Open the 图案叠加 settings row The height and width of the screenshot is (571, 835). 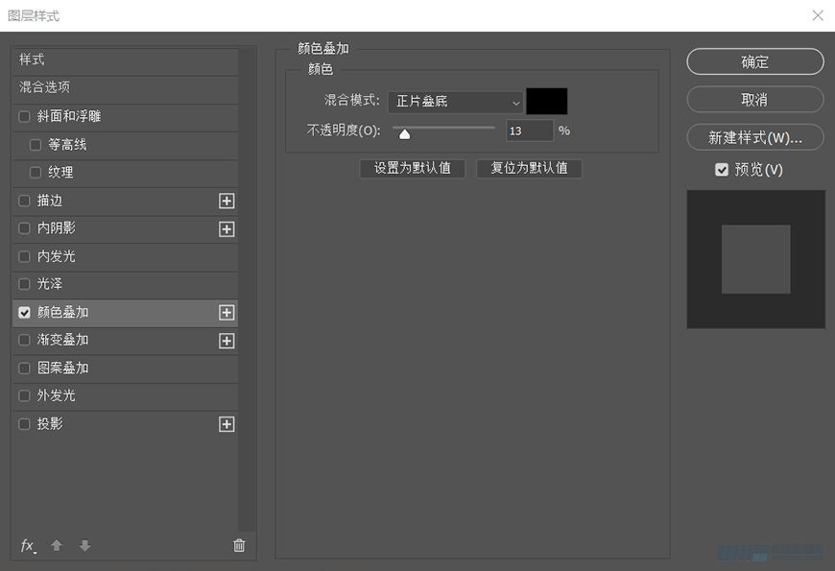(x=125, y=369)
